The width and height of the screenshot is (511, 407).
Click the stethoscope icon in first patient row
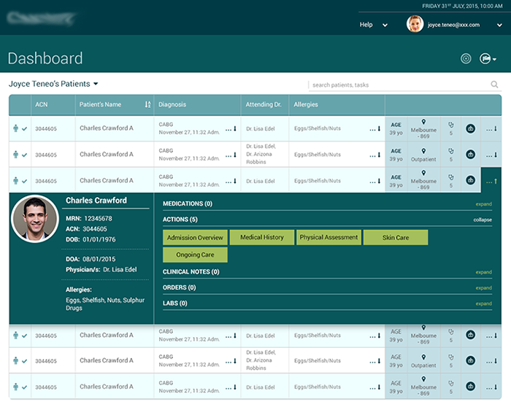pyautogui.click(x=450, y=124)
